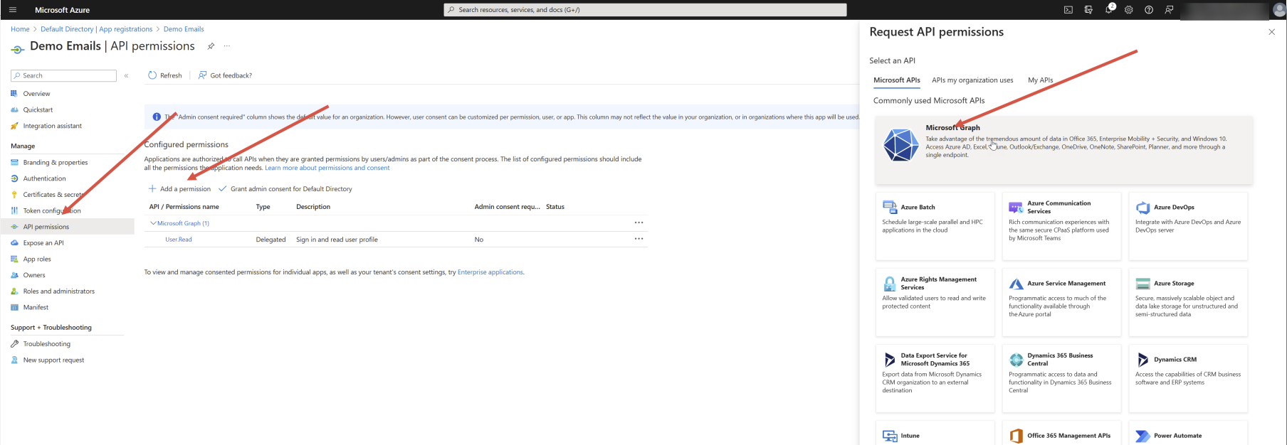Select Dynamics 365 Business Central card
The height and width of the screenshot is (445, 1287).
tap(1061, 378)
